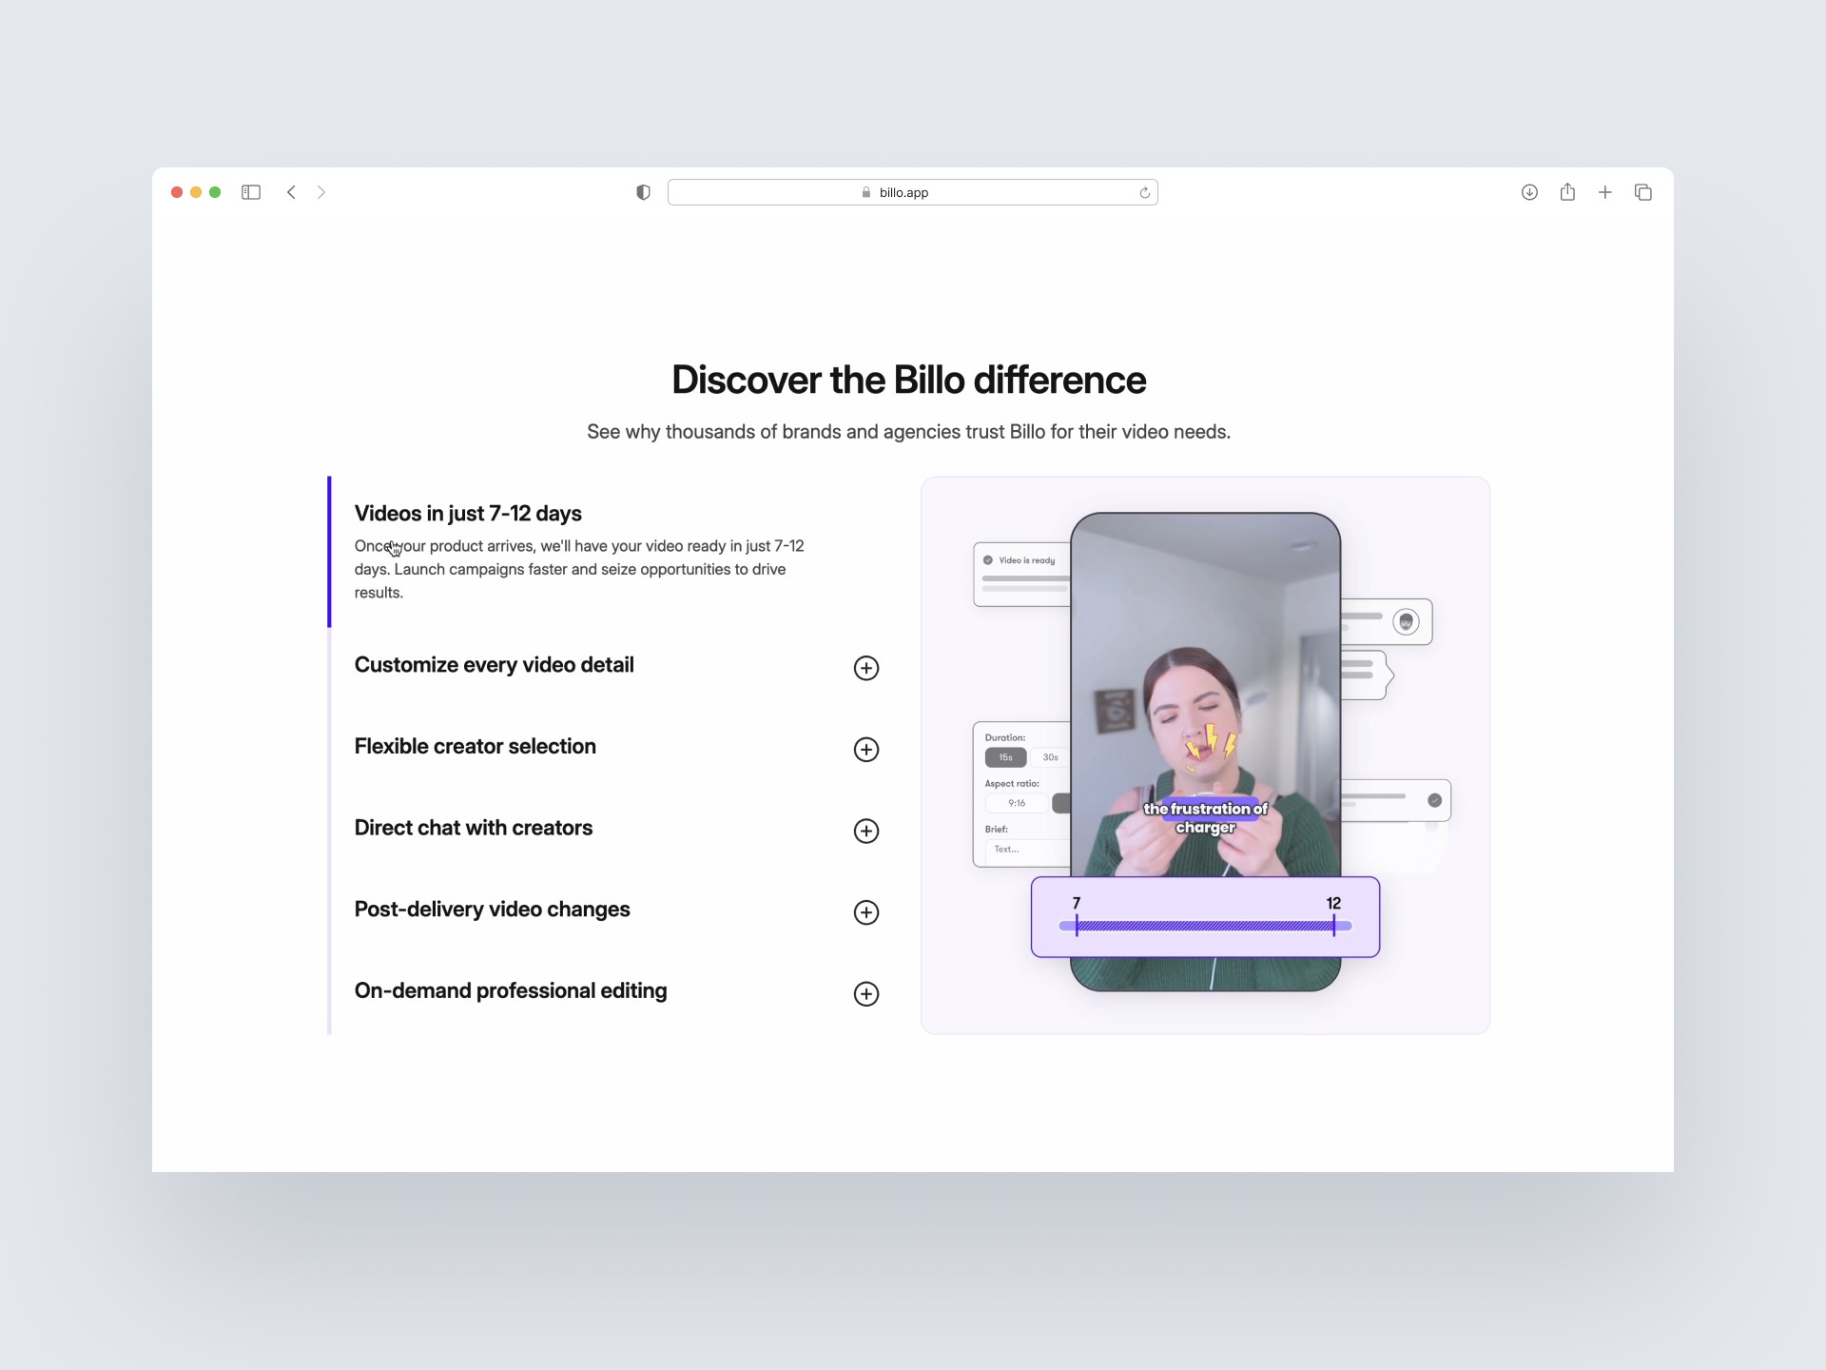This screenshot has height=1370, width=1826.
Task: Select the 30s duration option
Action: [1050, 757]
